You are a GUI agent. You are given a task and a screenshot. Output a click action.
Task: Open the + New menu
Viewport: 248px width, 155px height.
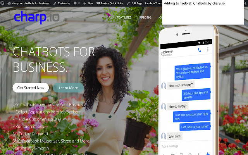pyautogui.click(x=88, y=3)
